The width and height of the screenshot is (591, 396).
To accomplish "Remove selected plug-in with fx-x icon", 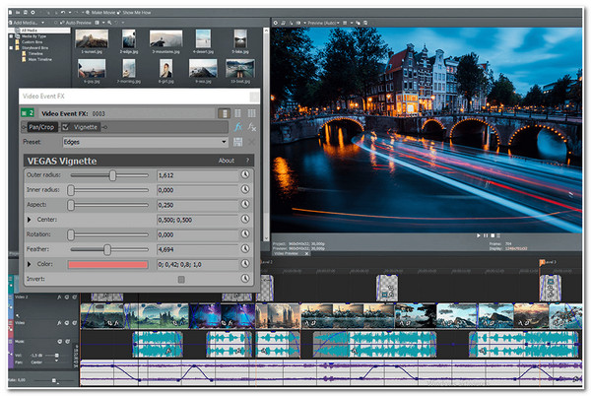I will pos(252,127).
